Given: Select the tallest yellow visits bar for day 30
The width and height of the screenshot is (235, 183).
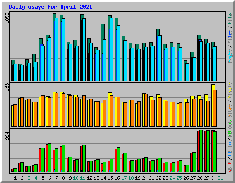Looking at the screenshot, I should tap(213, 105).
